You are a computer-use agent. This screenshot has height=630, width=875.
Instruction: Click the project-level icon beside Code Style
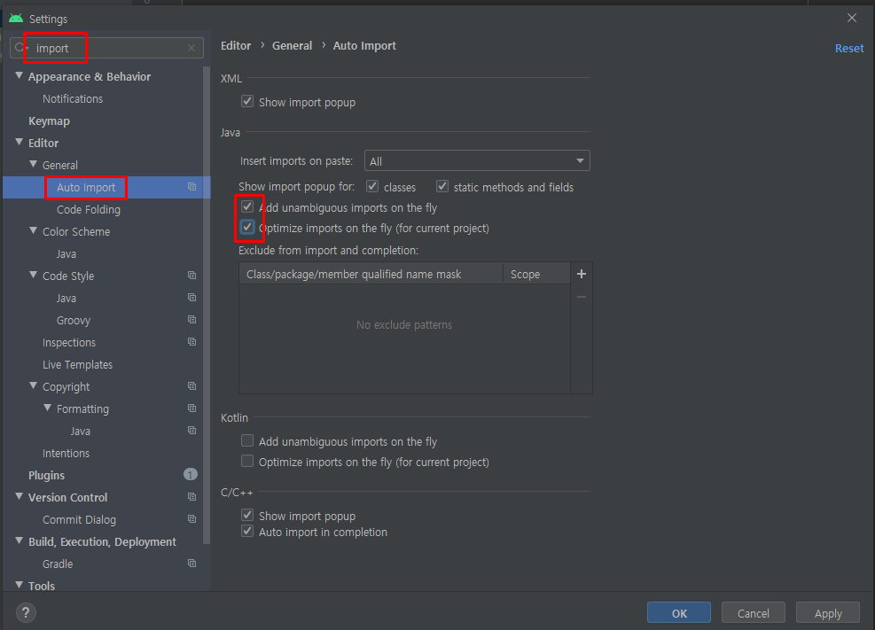192,276
